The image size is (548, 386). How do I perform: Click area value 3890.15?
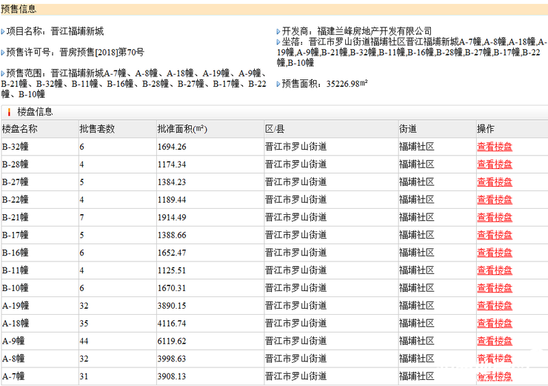172,306
